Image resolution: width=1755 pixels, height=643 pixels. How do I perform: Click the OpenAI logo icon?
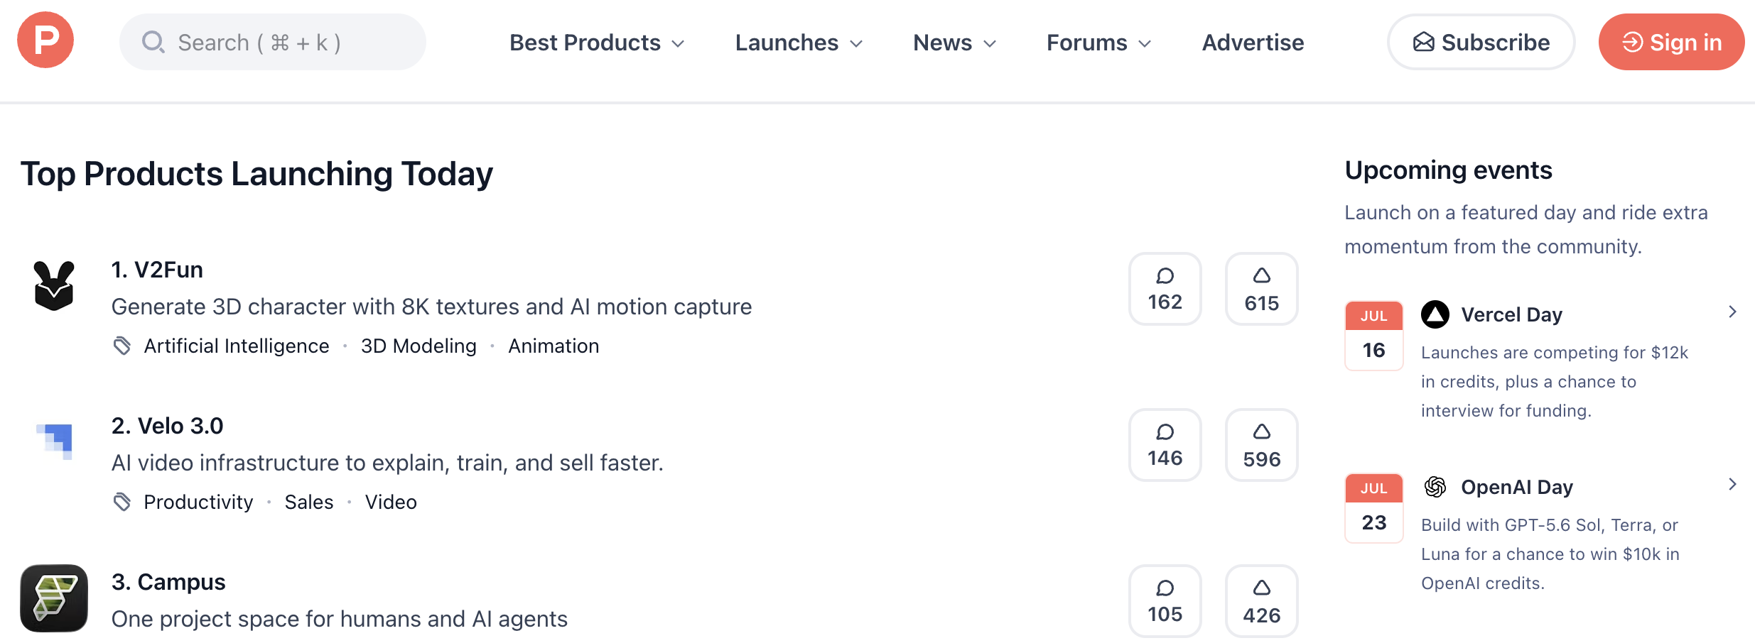coord(1435,487)
